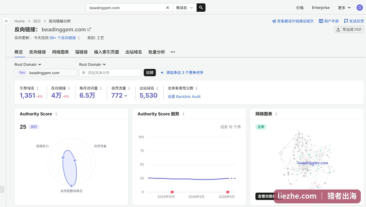The height and width of the screenshot is (207, 366).
Task: Click info icon next to 网络图表 title
Action: [x=276, y=114]
